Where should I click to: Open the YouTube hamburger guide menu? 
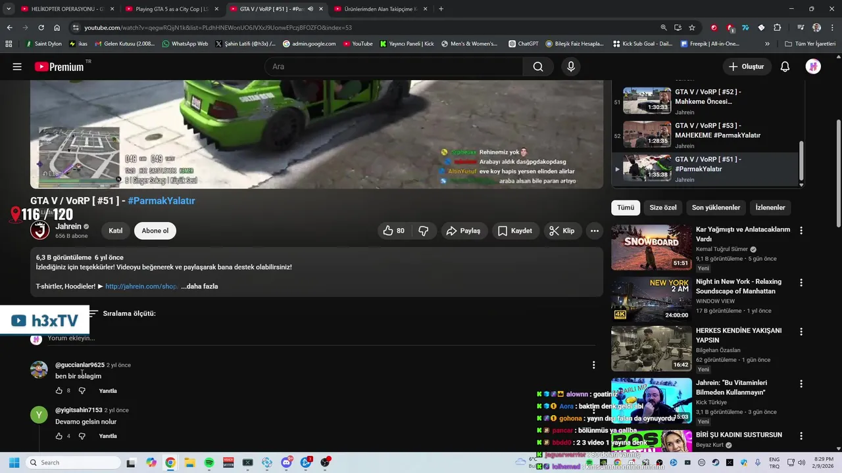coord(17,66)
